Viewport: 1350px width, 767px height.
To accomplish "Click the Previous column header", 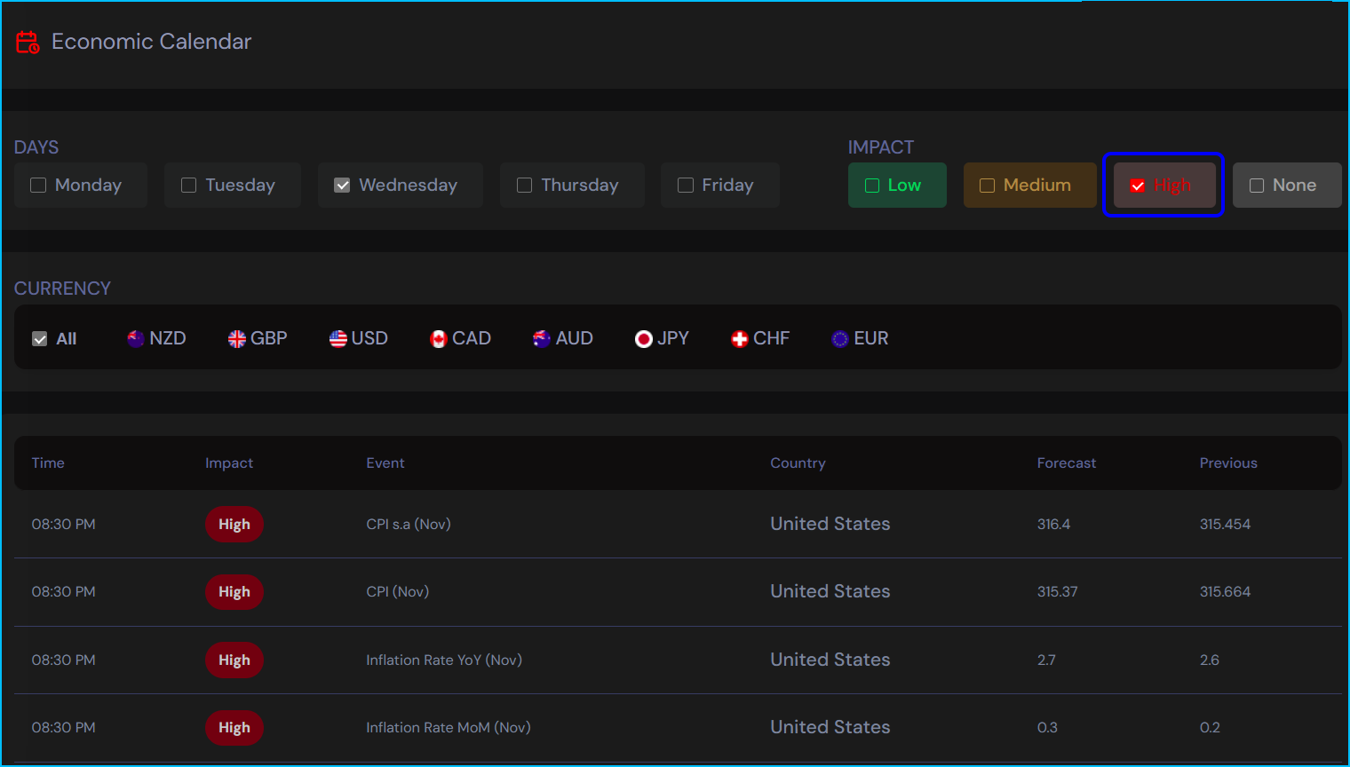I will (x=1228, y=463).
